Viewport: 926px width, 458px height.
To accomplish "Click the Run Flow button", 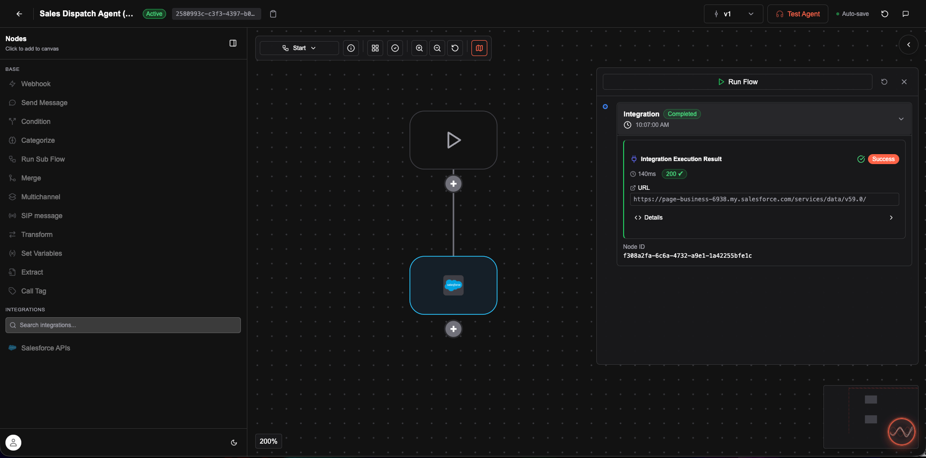I will click(738, 82).
